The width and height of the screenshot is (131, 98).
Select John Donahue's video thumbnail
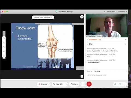coord(107,25)
